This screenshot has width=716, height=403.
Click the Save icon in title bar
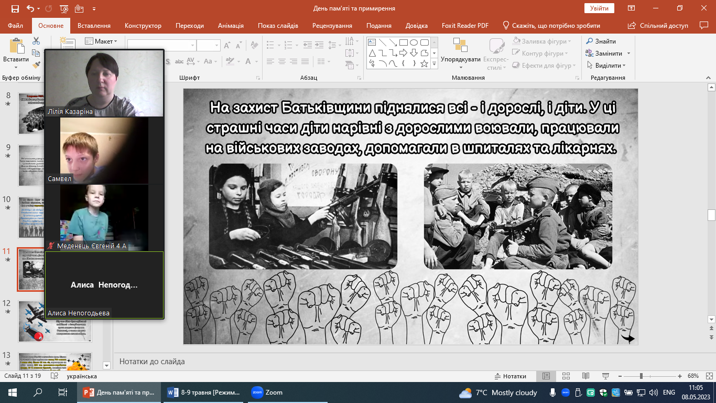[15, 8]
